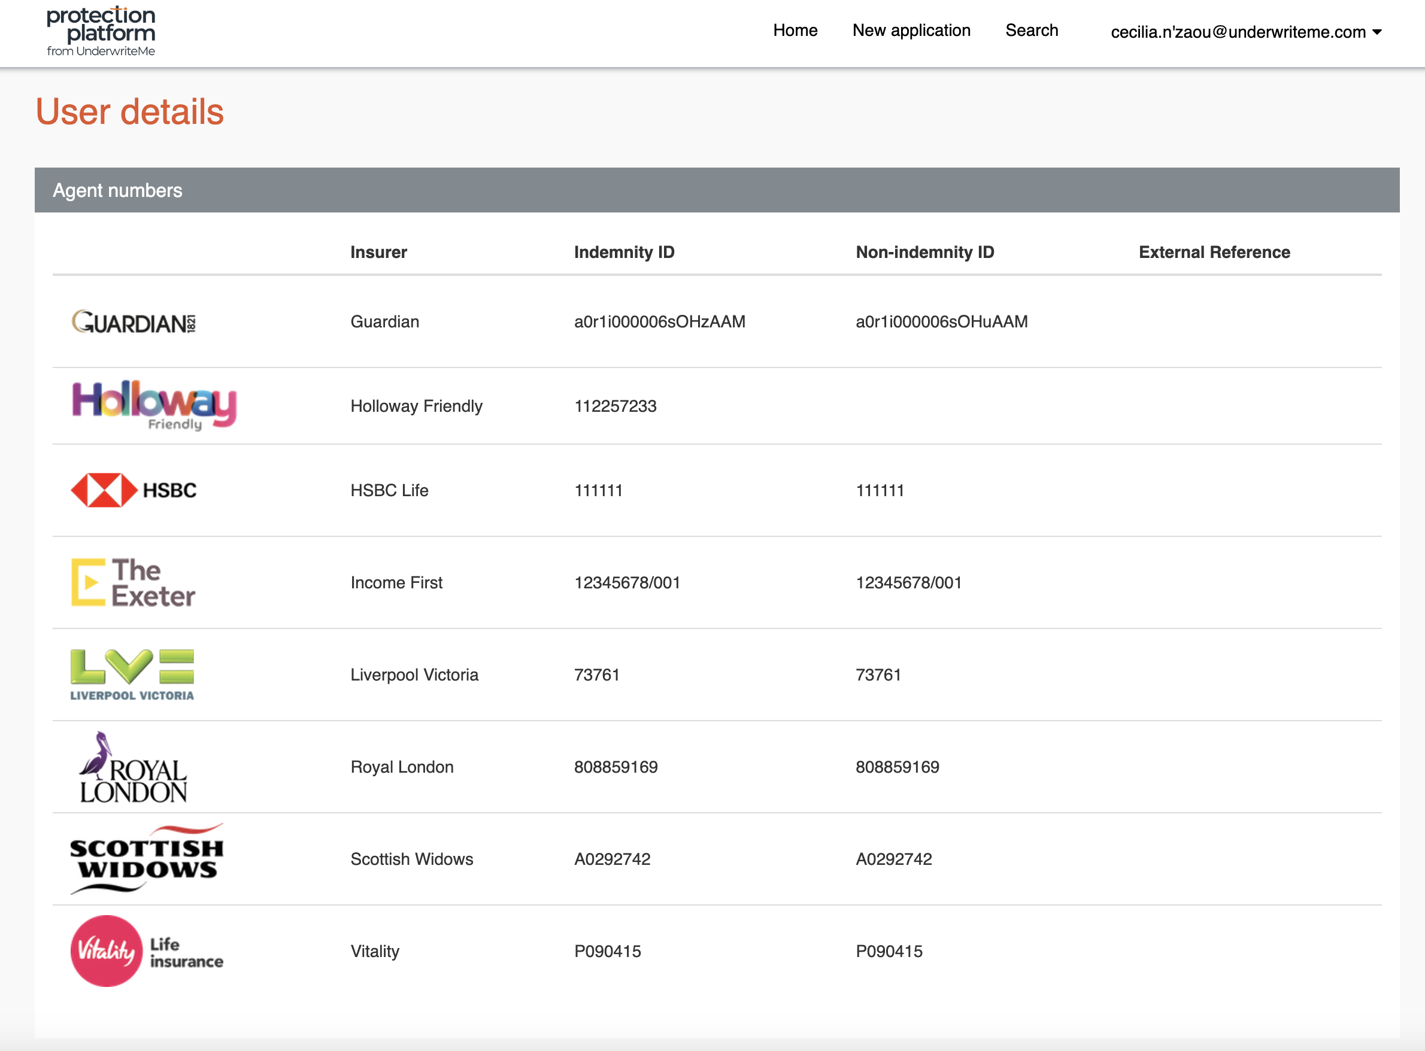Click the HSBC logo

pos(134,490)
